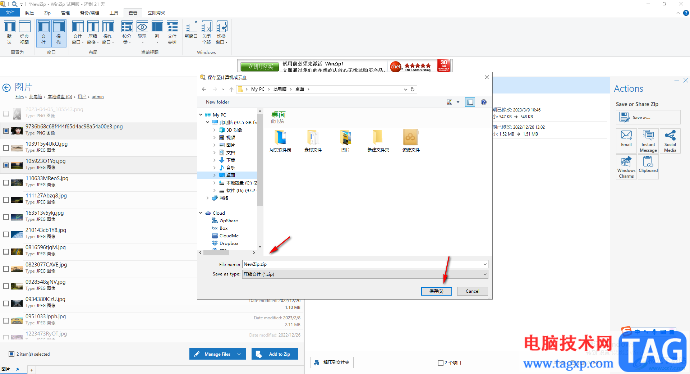Open the 按分类 sorting icon
Screen dimensions: 690x374
point(127,33)
